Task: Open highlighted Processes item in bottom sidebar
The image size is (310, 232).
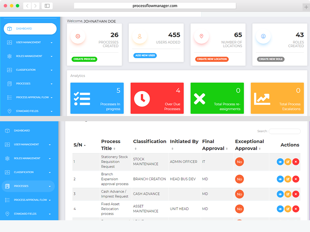Action: [x=28, y=187]
